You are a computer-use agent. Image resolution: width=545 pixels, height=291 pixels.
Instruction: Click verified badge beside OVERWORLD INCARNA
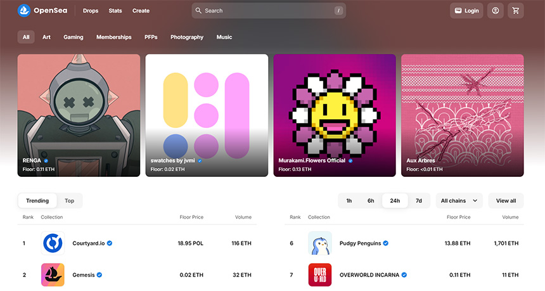[x=404, y=275]
